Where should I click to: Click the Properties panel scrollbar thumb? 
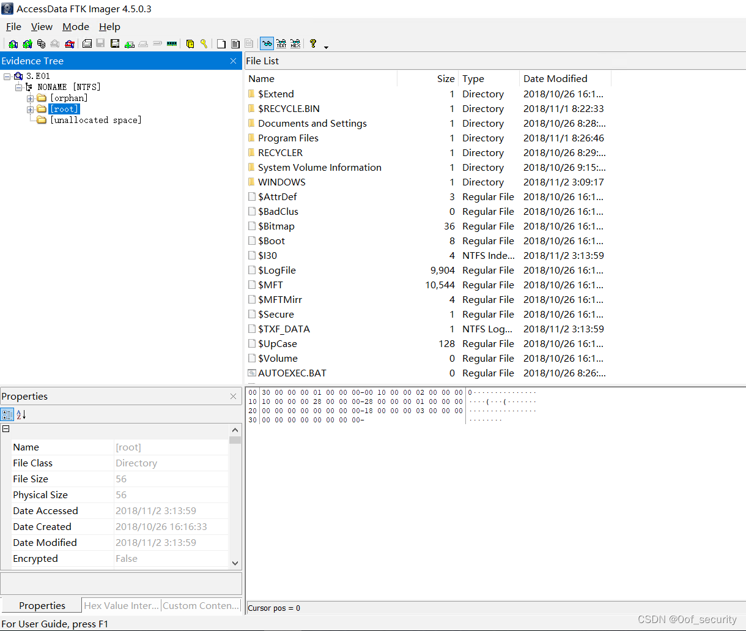coord(235,439)
